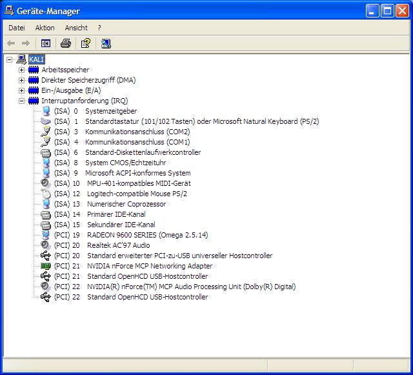Image resolution: width=413 pixels, height=375 pixels.
Task: Select MPU-401-kompatibles MIDI-Gerät row
Action: tap(123, 183)
